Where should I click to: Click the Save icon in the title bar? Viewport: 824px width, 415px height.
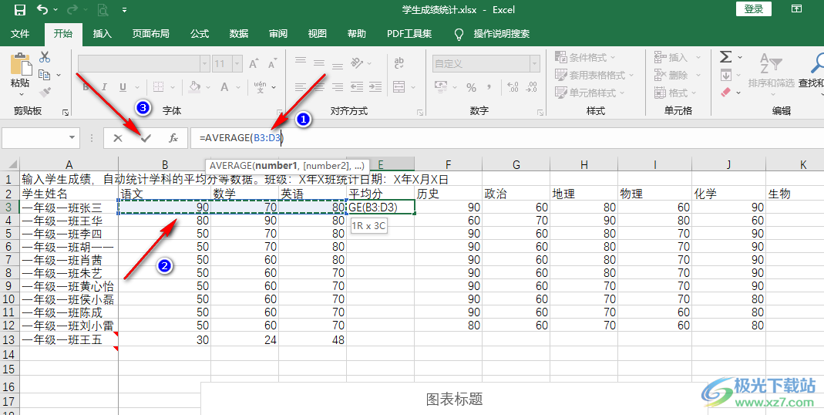(x=19, y=9)
